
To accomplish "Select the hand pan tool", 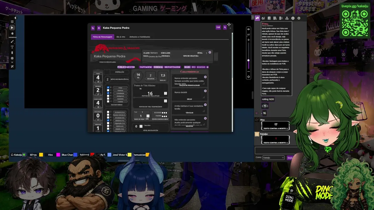I will (12, 33).
